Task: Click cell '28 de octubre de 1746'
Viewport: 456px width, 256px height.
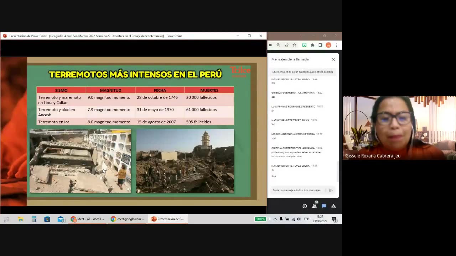Action: [x=160, y=100]
